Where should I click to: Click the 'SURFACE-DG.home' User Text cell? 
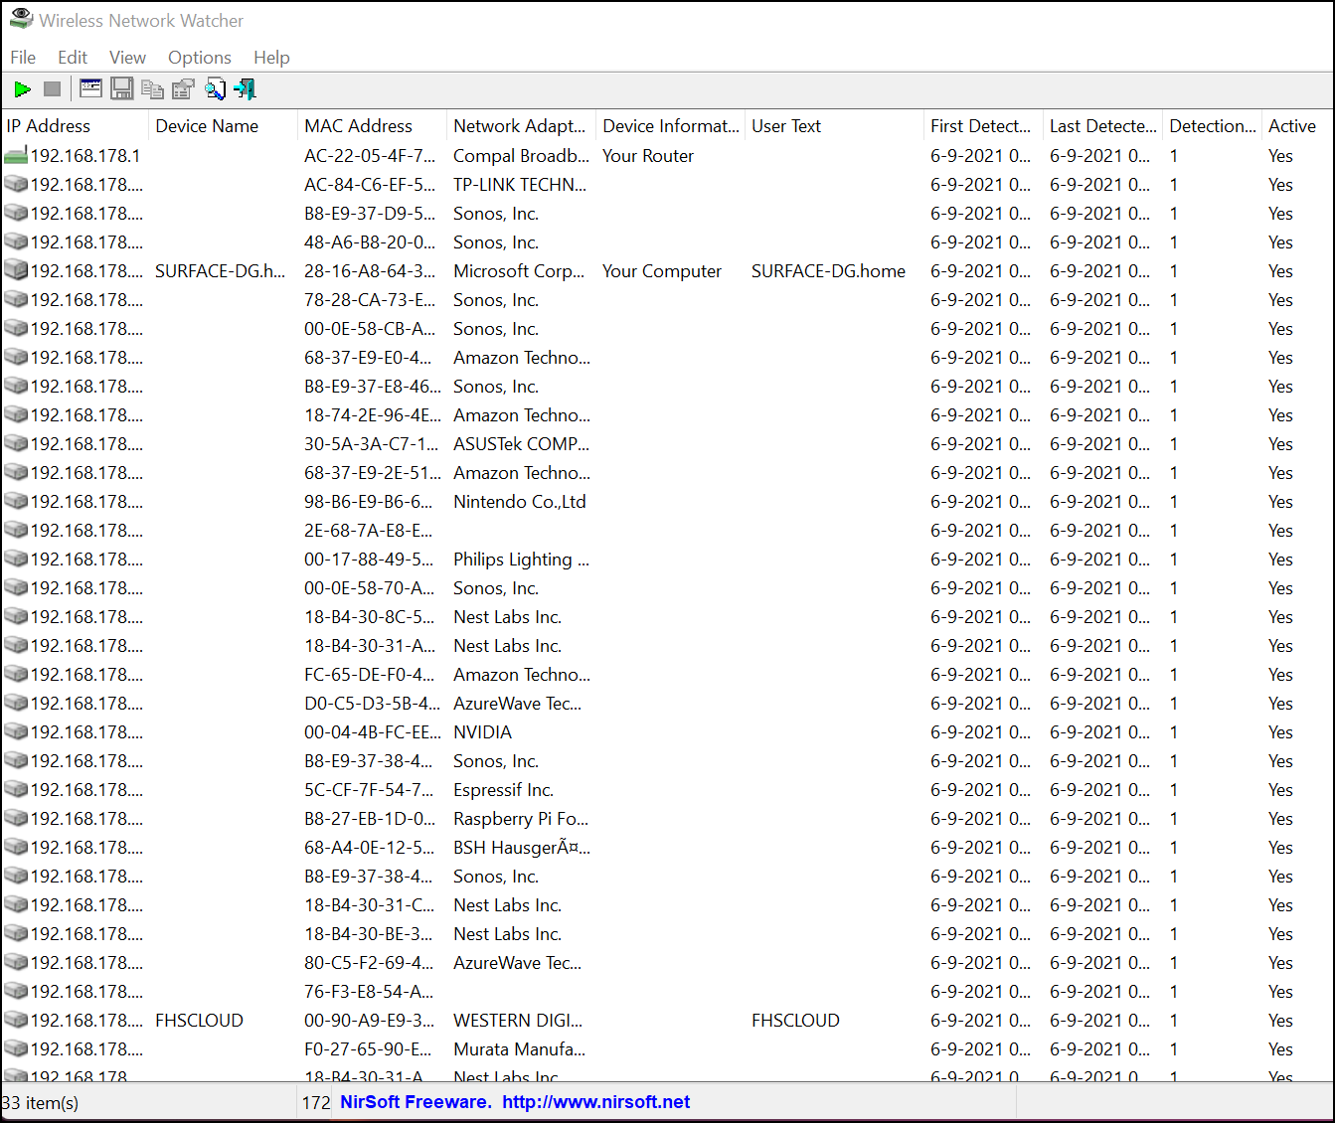click(x=828, y=271)
